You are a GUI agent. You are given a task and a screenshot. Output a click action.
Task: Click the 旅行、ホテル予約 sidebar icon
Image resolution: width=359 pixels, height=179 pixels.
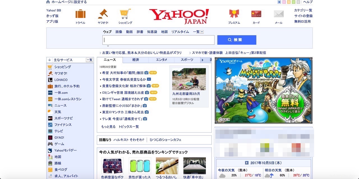tap(50, 86)
